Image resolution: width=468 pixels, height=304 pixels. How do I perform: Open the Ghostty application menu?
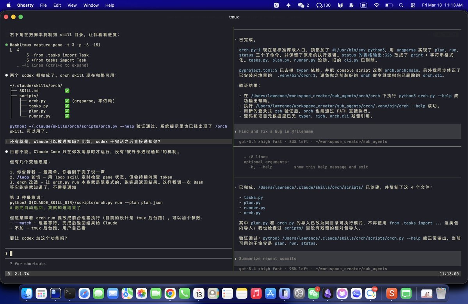pyautogui.click(x=25, y=5)
